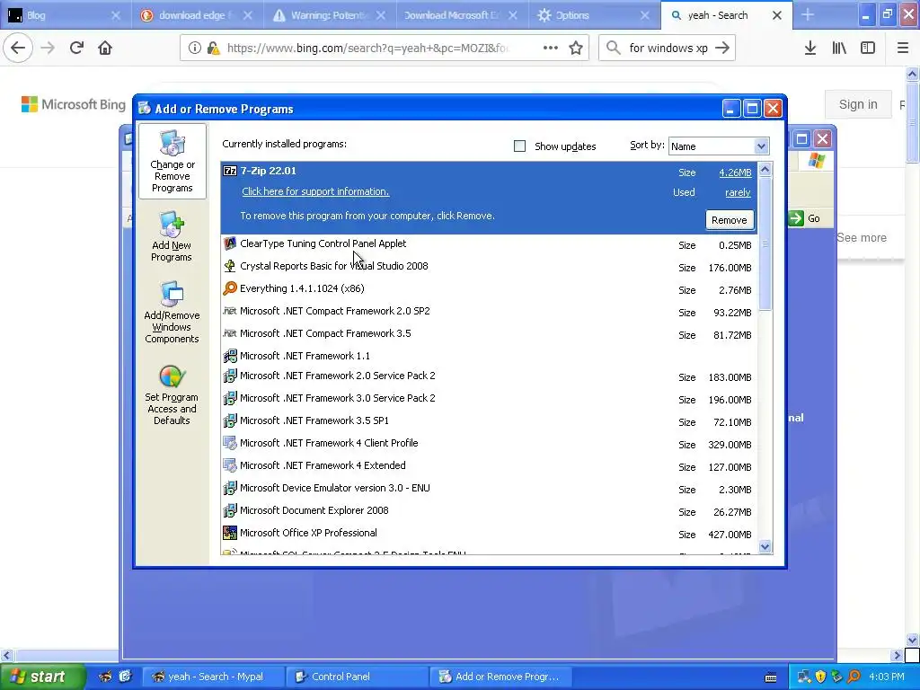Go to browser Home page
920x690 pixels.
coord(105,49)
